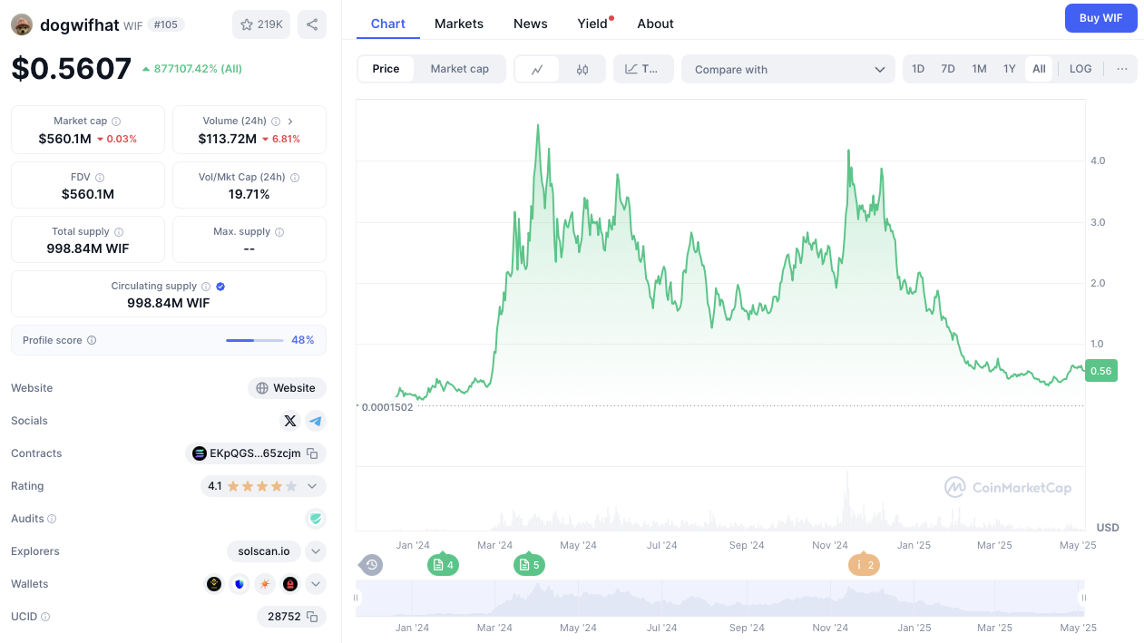The width and height of the screenshot is (1144, 643).
Task: Copy the EKpQGS...65zcjm contract address
Action: point(312,453)
